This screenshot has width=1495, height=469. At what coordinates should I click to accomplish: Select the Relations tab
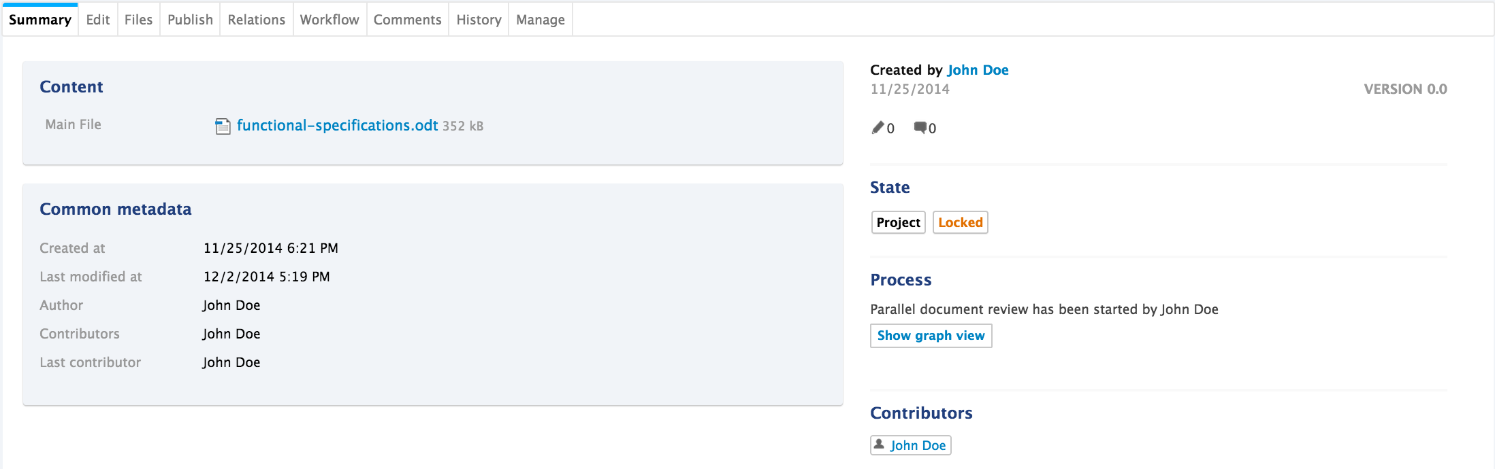(256, 20)
